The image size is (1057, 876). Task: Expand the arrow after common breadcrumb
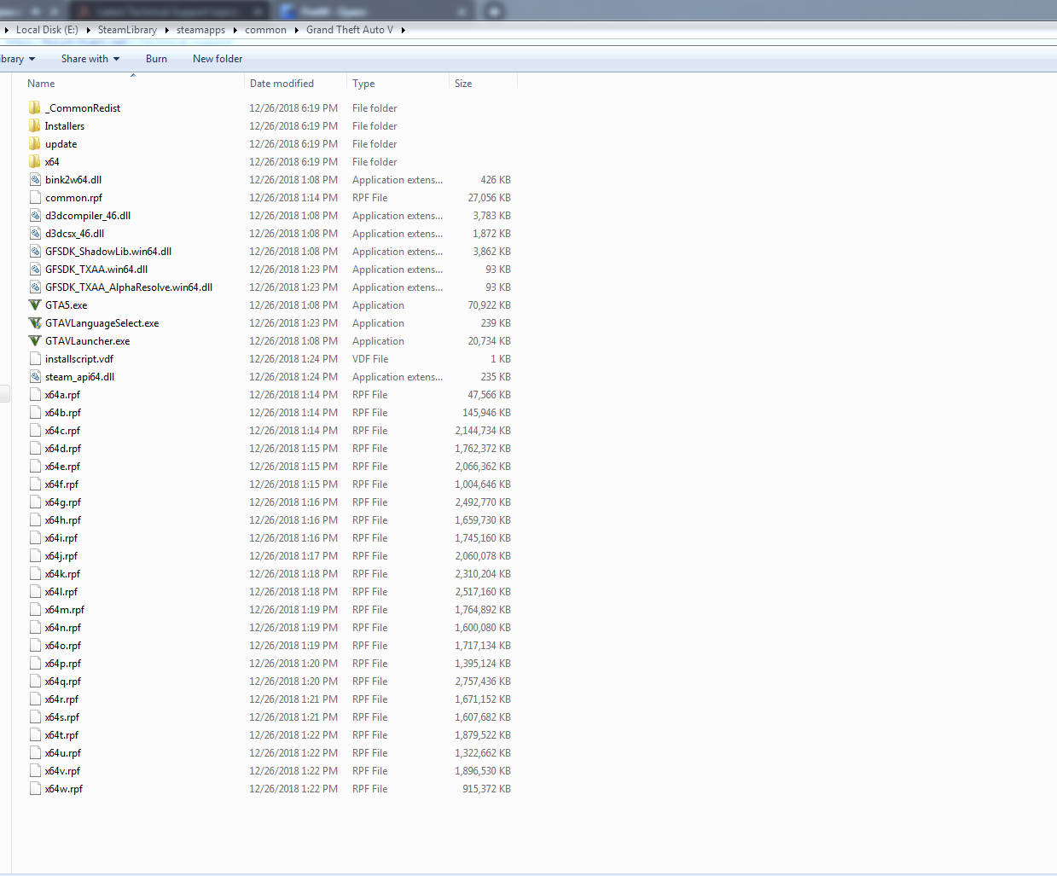297,30
